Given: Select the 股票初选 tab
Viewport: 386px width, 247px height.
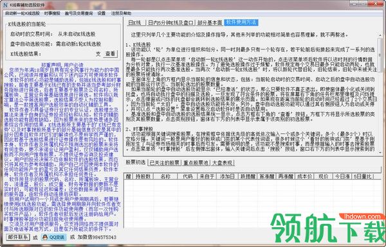Looking at the screenshot, I should tap(136, 162).
